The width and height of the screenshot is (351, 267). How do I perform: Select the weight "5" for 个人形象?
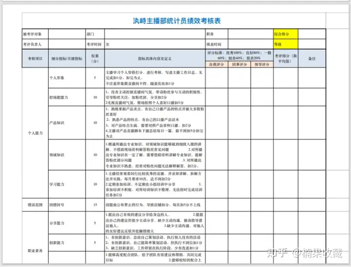(x=95, y=77)
